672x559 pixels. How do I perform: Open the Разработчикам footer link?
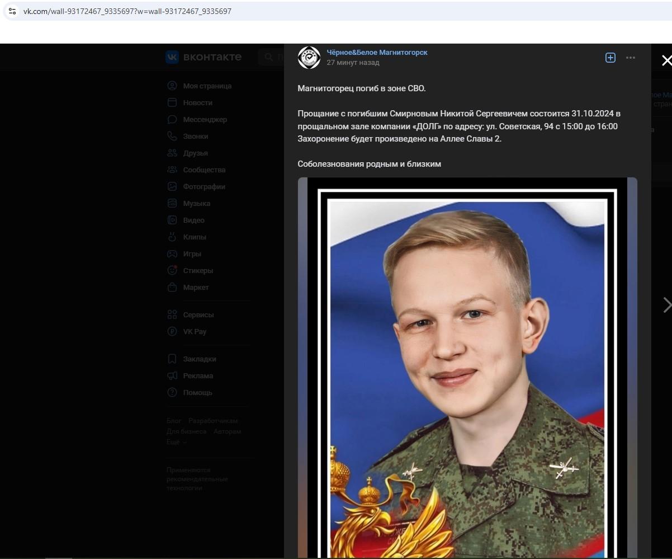213,420
